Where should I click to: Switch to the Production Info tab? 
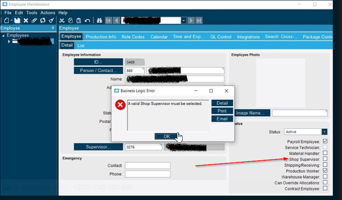[x=101, y=37]
